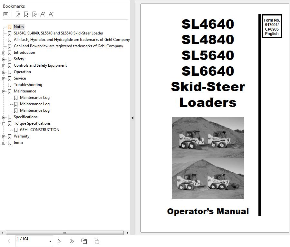Click the Form No. 917001 box
The image size is (290, 247).
(272, 26)
